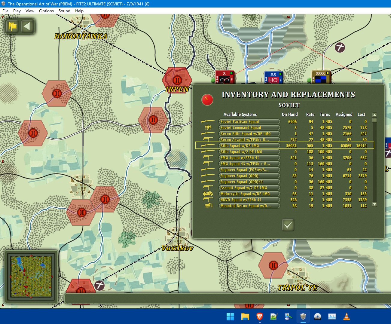Select the Assault Squad w/2 DP LMG entry
391x324 pixels.
click(249, 188)
